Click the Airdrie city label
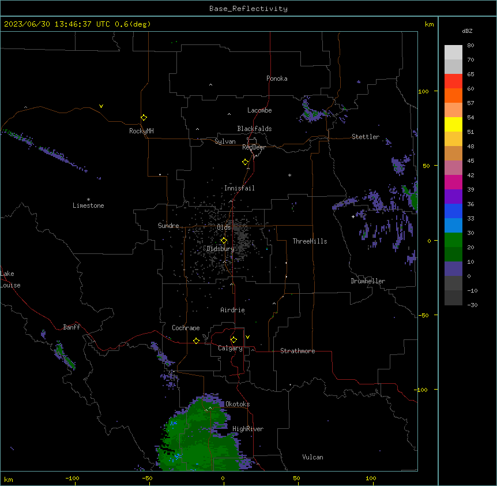This screenshot has width=497, height=486. pyautogui.click(x=232, y=310)
